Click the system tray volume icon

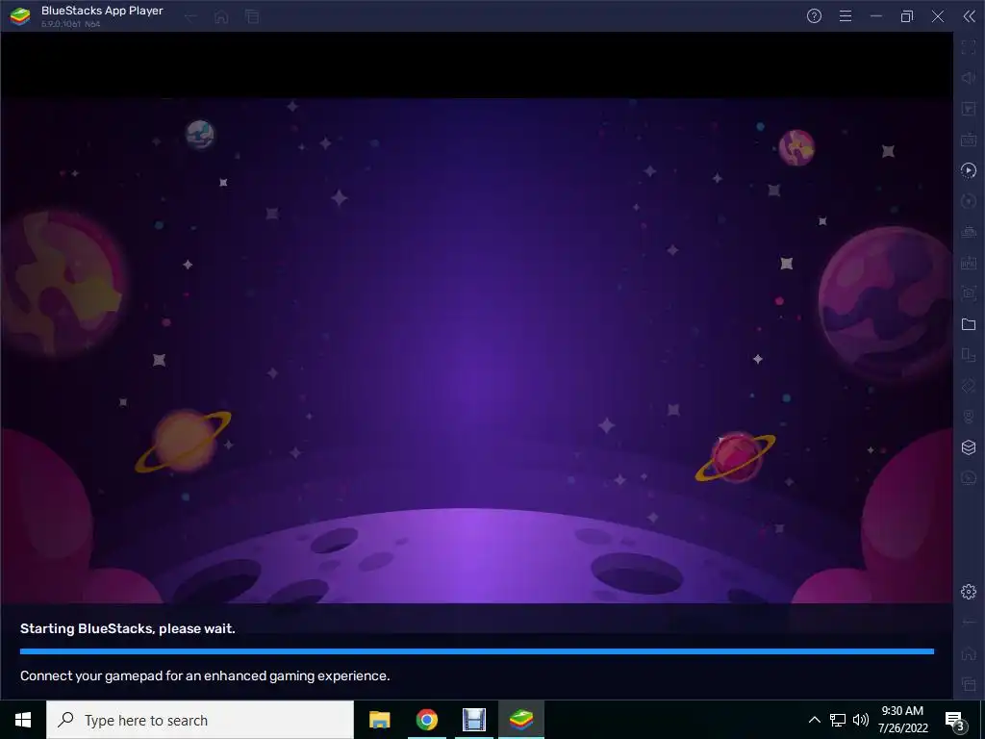[861, 720]
